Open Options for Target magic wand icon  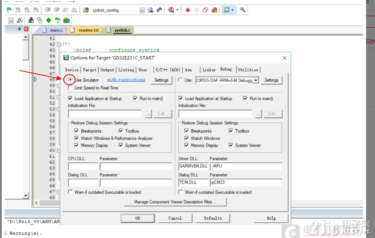pyautogui.click(x=20, y=20)
